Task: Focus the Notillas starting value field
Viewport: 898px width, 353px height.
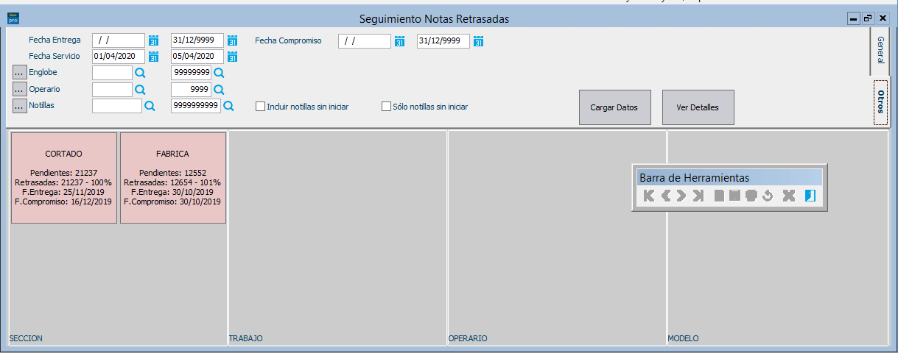Action: pyautogui.click(x=117, y=106)
